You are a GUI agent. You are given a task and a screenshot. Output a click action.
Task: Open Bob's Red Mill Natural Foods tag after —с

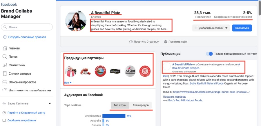point(185,100)
